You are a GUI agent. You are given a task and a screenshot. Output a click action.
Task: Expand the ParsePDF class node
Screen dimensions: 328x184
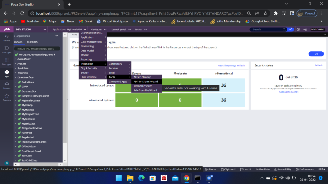(15, 133)
